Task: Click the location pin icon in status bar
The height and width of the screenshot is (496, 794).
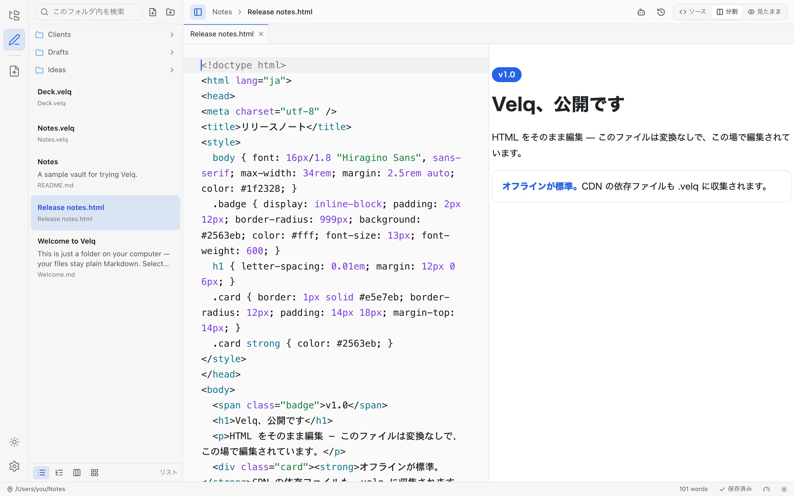Action: click(10, 489)
